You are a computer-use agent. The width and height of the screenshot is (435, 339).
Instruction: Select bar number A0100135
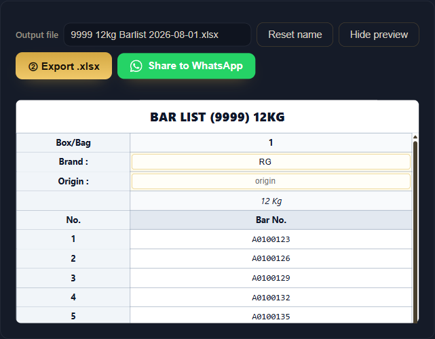pyautogui.click(x=271, y=317)
